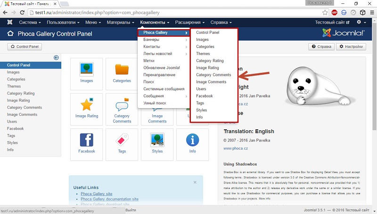Close the Тестовый сайт browser tab
Viewport: 377px width, 214px height.
pyautogui.click(x=55, y=4)
